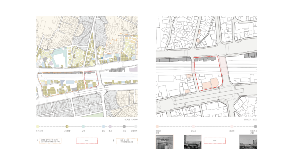Select the orange dashed box labeled A

(x=51, y=141)
